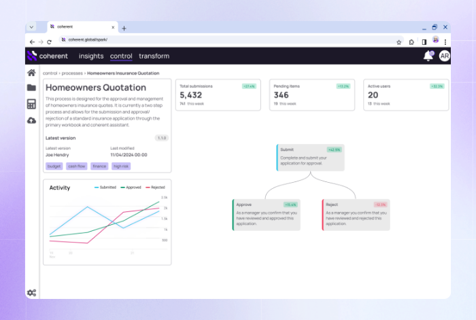Bookmark page with the star icon
The image size is (476, 320).
click(x=399, y=41)
